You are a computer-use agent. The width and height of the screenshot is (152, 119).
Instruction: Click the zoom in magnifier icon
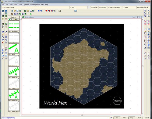[x=149, y=11]
